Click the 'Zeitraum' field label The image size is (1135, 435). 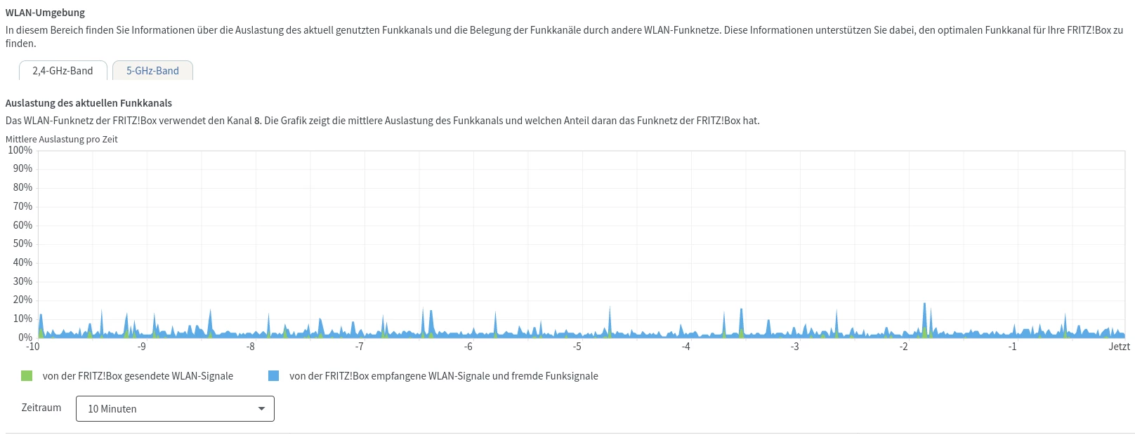click(x=41, y=408)
